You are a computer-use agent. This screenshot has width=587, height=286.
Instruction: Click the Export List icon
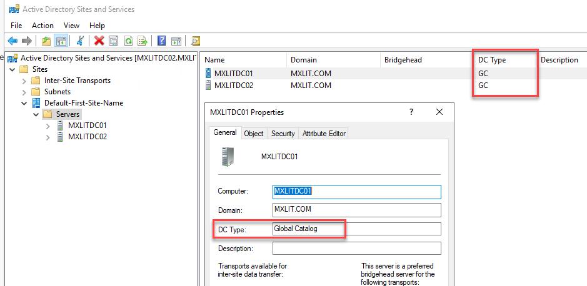tap(143, 41)
